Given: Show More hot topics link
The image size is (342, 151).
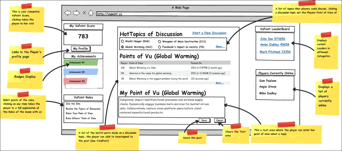Looking at the screenshot, I should click(220, 47).
